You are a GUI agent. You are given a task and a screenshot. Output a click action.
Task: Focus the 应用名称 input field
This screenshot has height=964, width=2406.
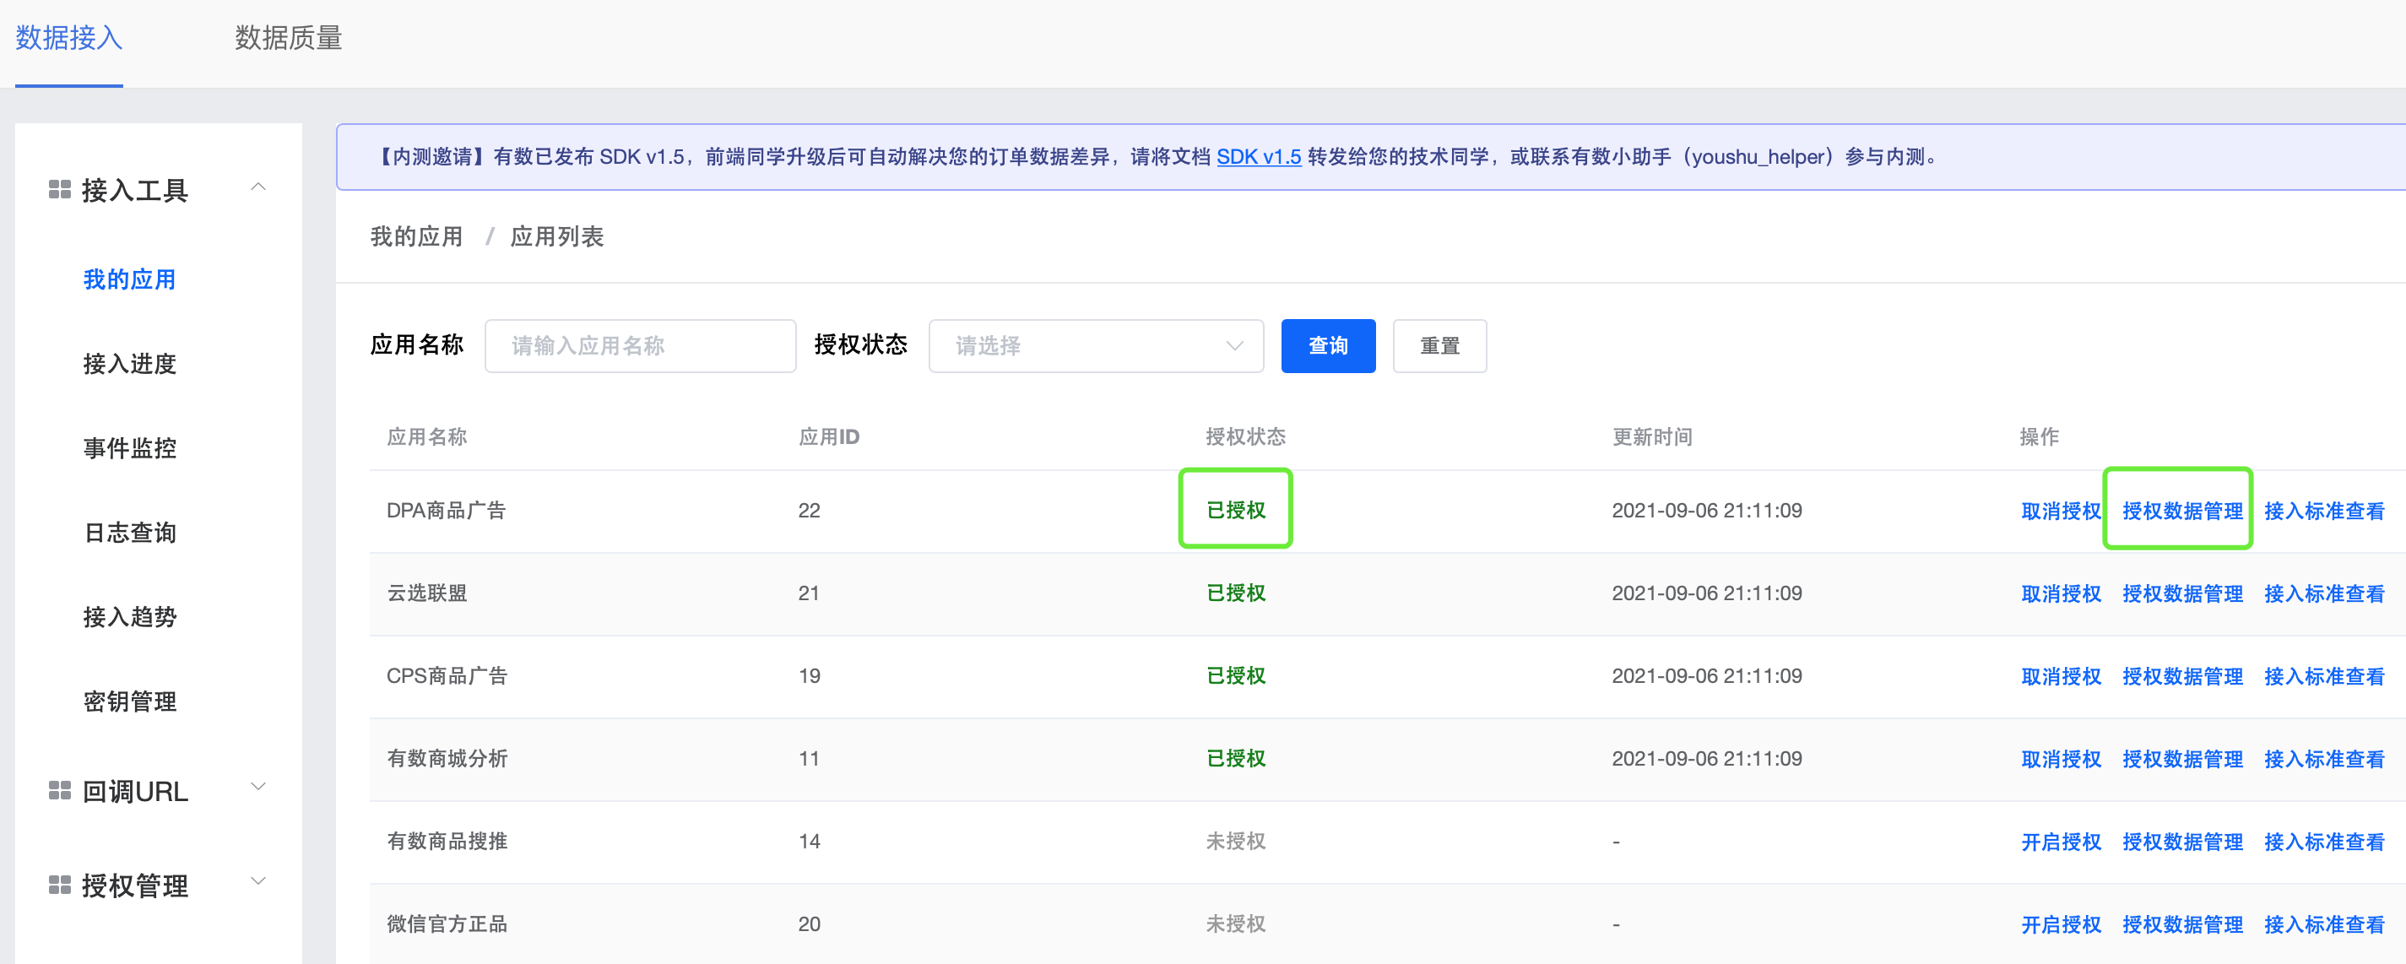click(x=640, y=345)
